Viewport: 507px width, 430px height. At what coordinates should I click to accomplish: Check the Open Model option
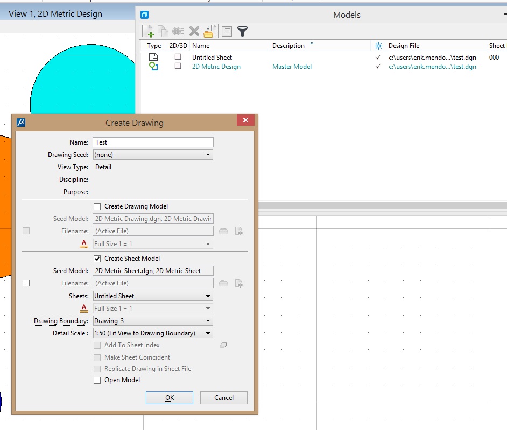pyautogui.click(x=97, y=380)
